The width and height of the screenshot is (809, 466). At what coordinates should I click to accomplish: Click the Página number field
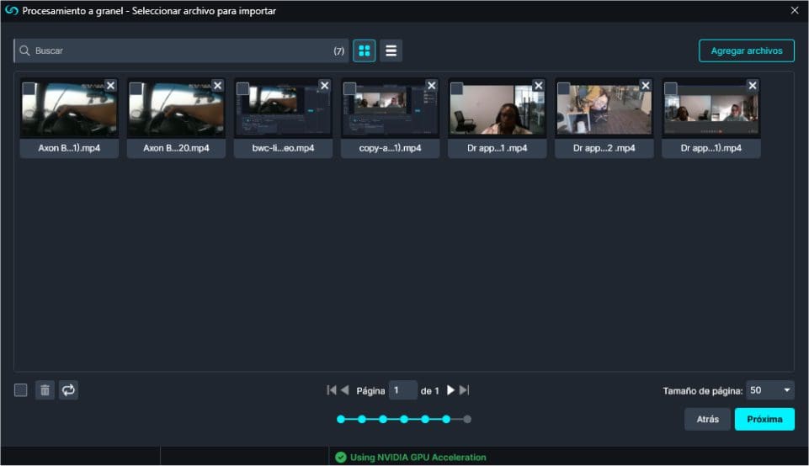coord(403,390)
